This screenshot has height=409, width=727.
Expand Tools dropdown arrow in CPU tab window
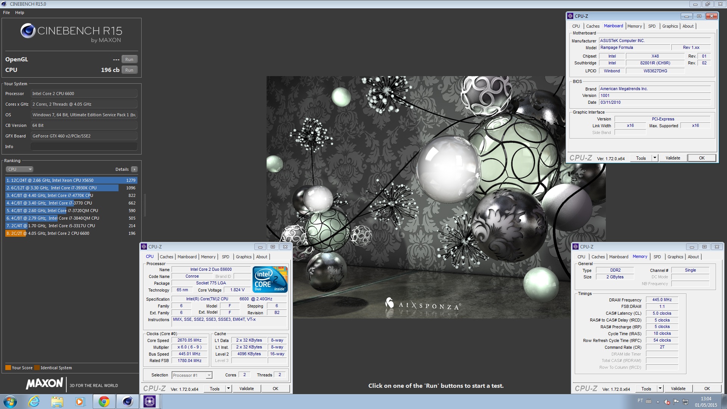[228, 389]
